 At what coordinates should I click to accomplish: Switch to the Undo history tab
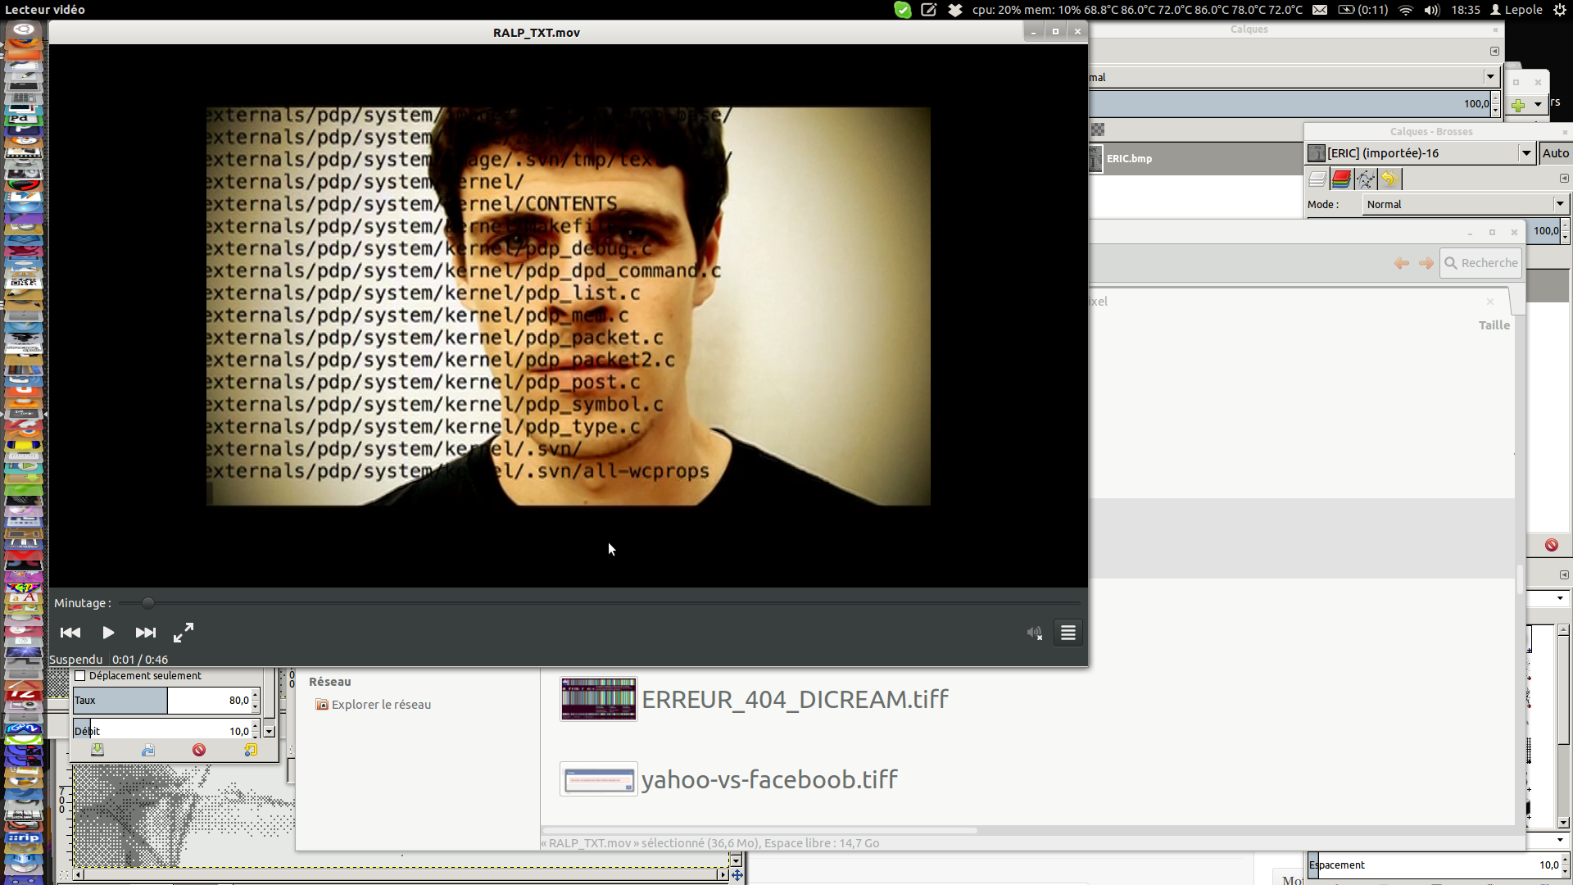coord(1389,179)
